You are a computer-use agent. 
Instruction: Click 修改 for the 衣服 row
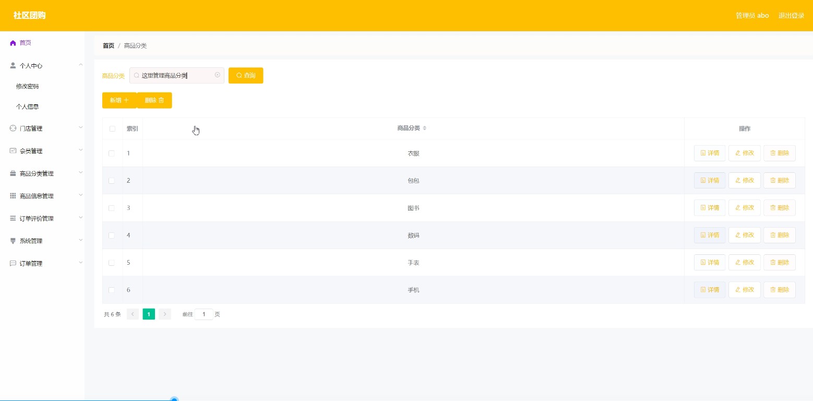(x=745, y=153)
